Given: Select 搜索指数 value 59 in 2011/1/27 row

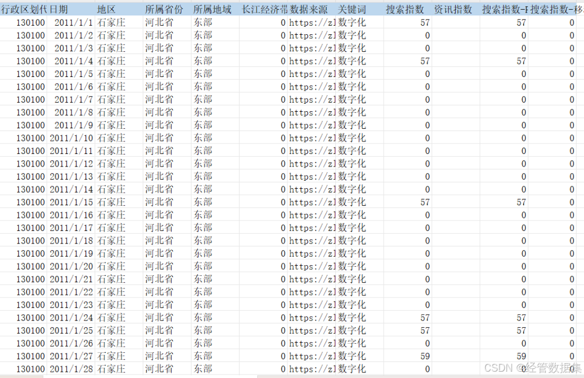Looking at the screenshot, I should (407, 356).
